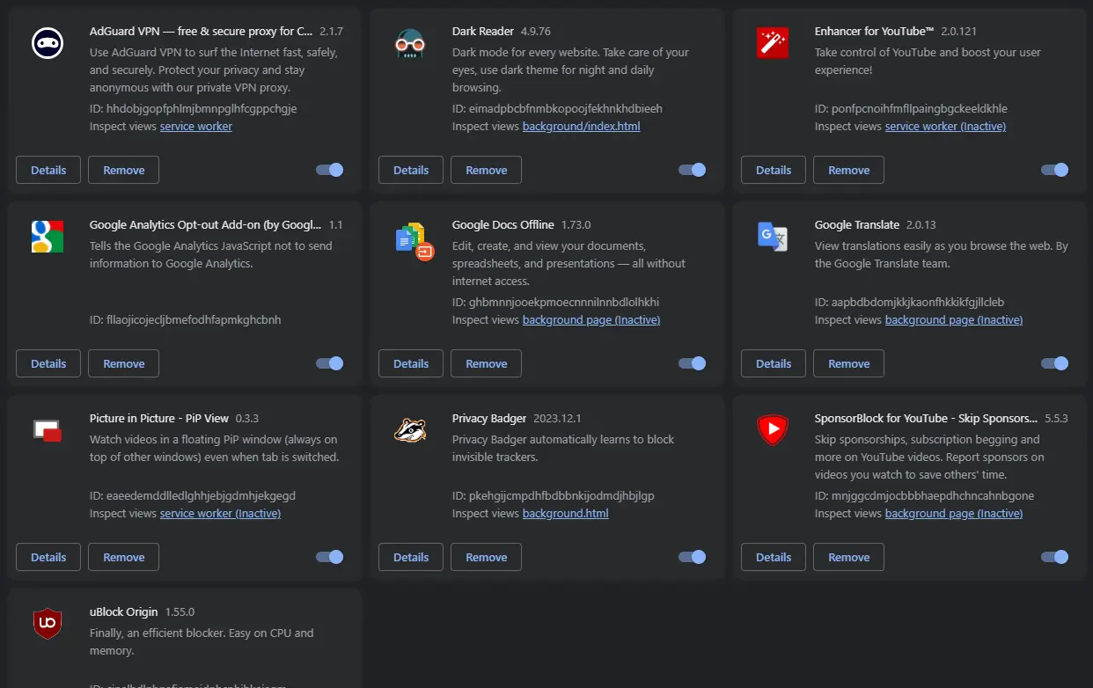Click Google Translate ID aapbdbdomjkkjkaonfhkkikfgjllcleb

point(909,303)
